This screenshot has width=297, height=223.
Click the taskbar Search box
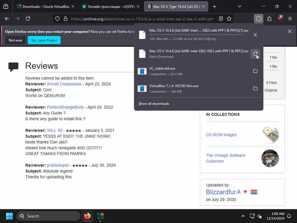coord(48,216)
